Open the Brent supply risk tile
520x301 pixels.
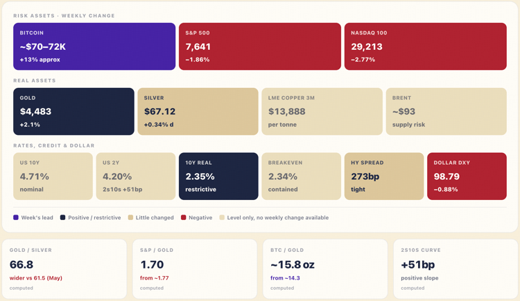click(x=447, y=111)
